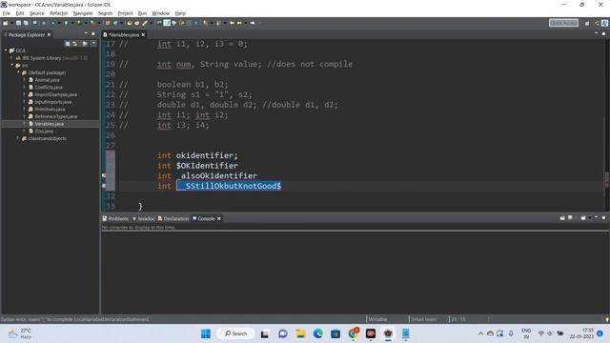The image size is (610, 343).
Task: Close the Package Explorer view
Action: (49, 34)
